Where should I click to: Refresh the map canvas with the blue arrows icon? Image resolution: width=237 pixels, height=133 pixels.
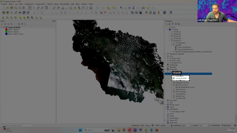click(x=91, y=8)
